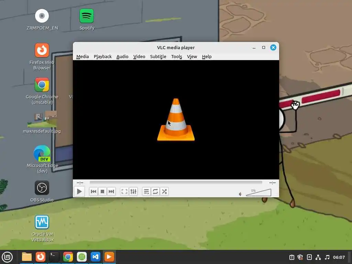Maximize the VLC media player window
This screenshot has height=264, width=352.
pyautogui.click(x=264, y=47)
